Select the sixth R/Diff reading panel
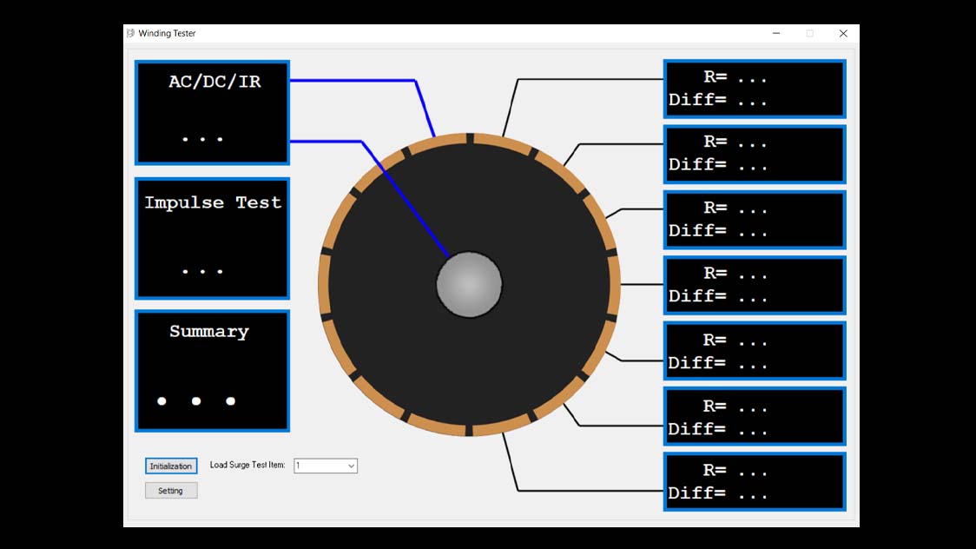 754,417
